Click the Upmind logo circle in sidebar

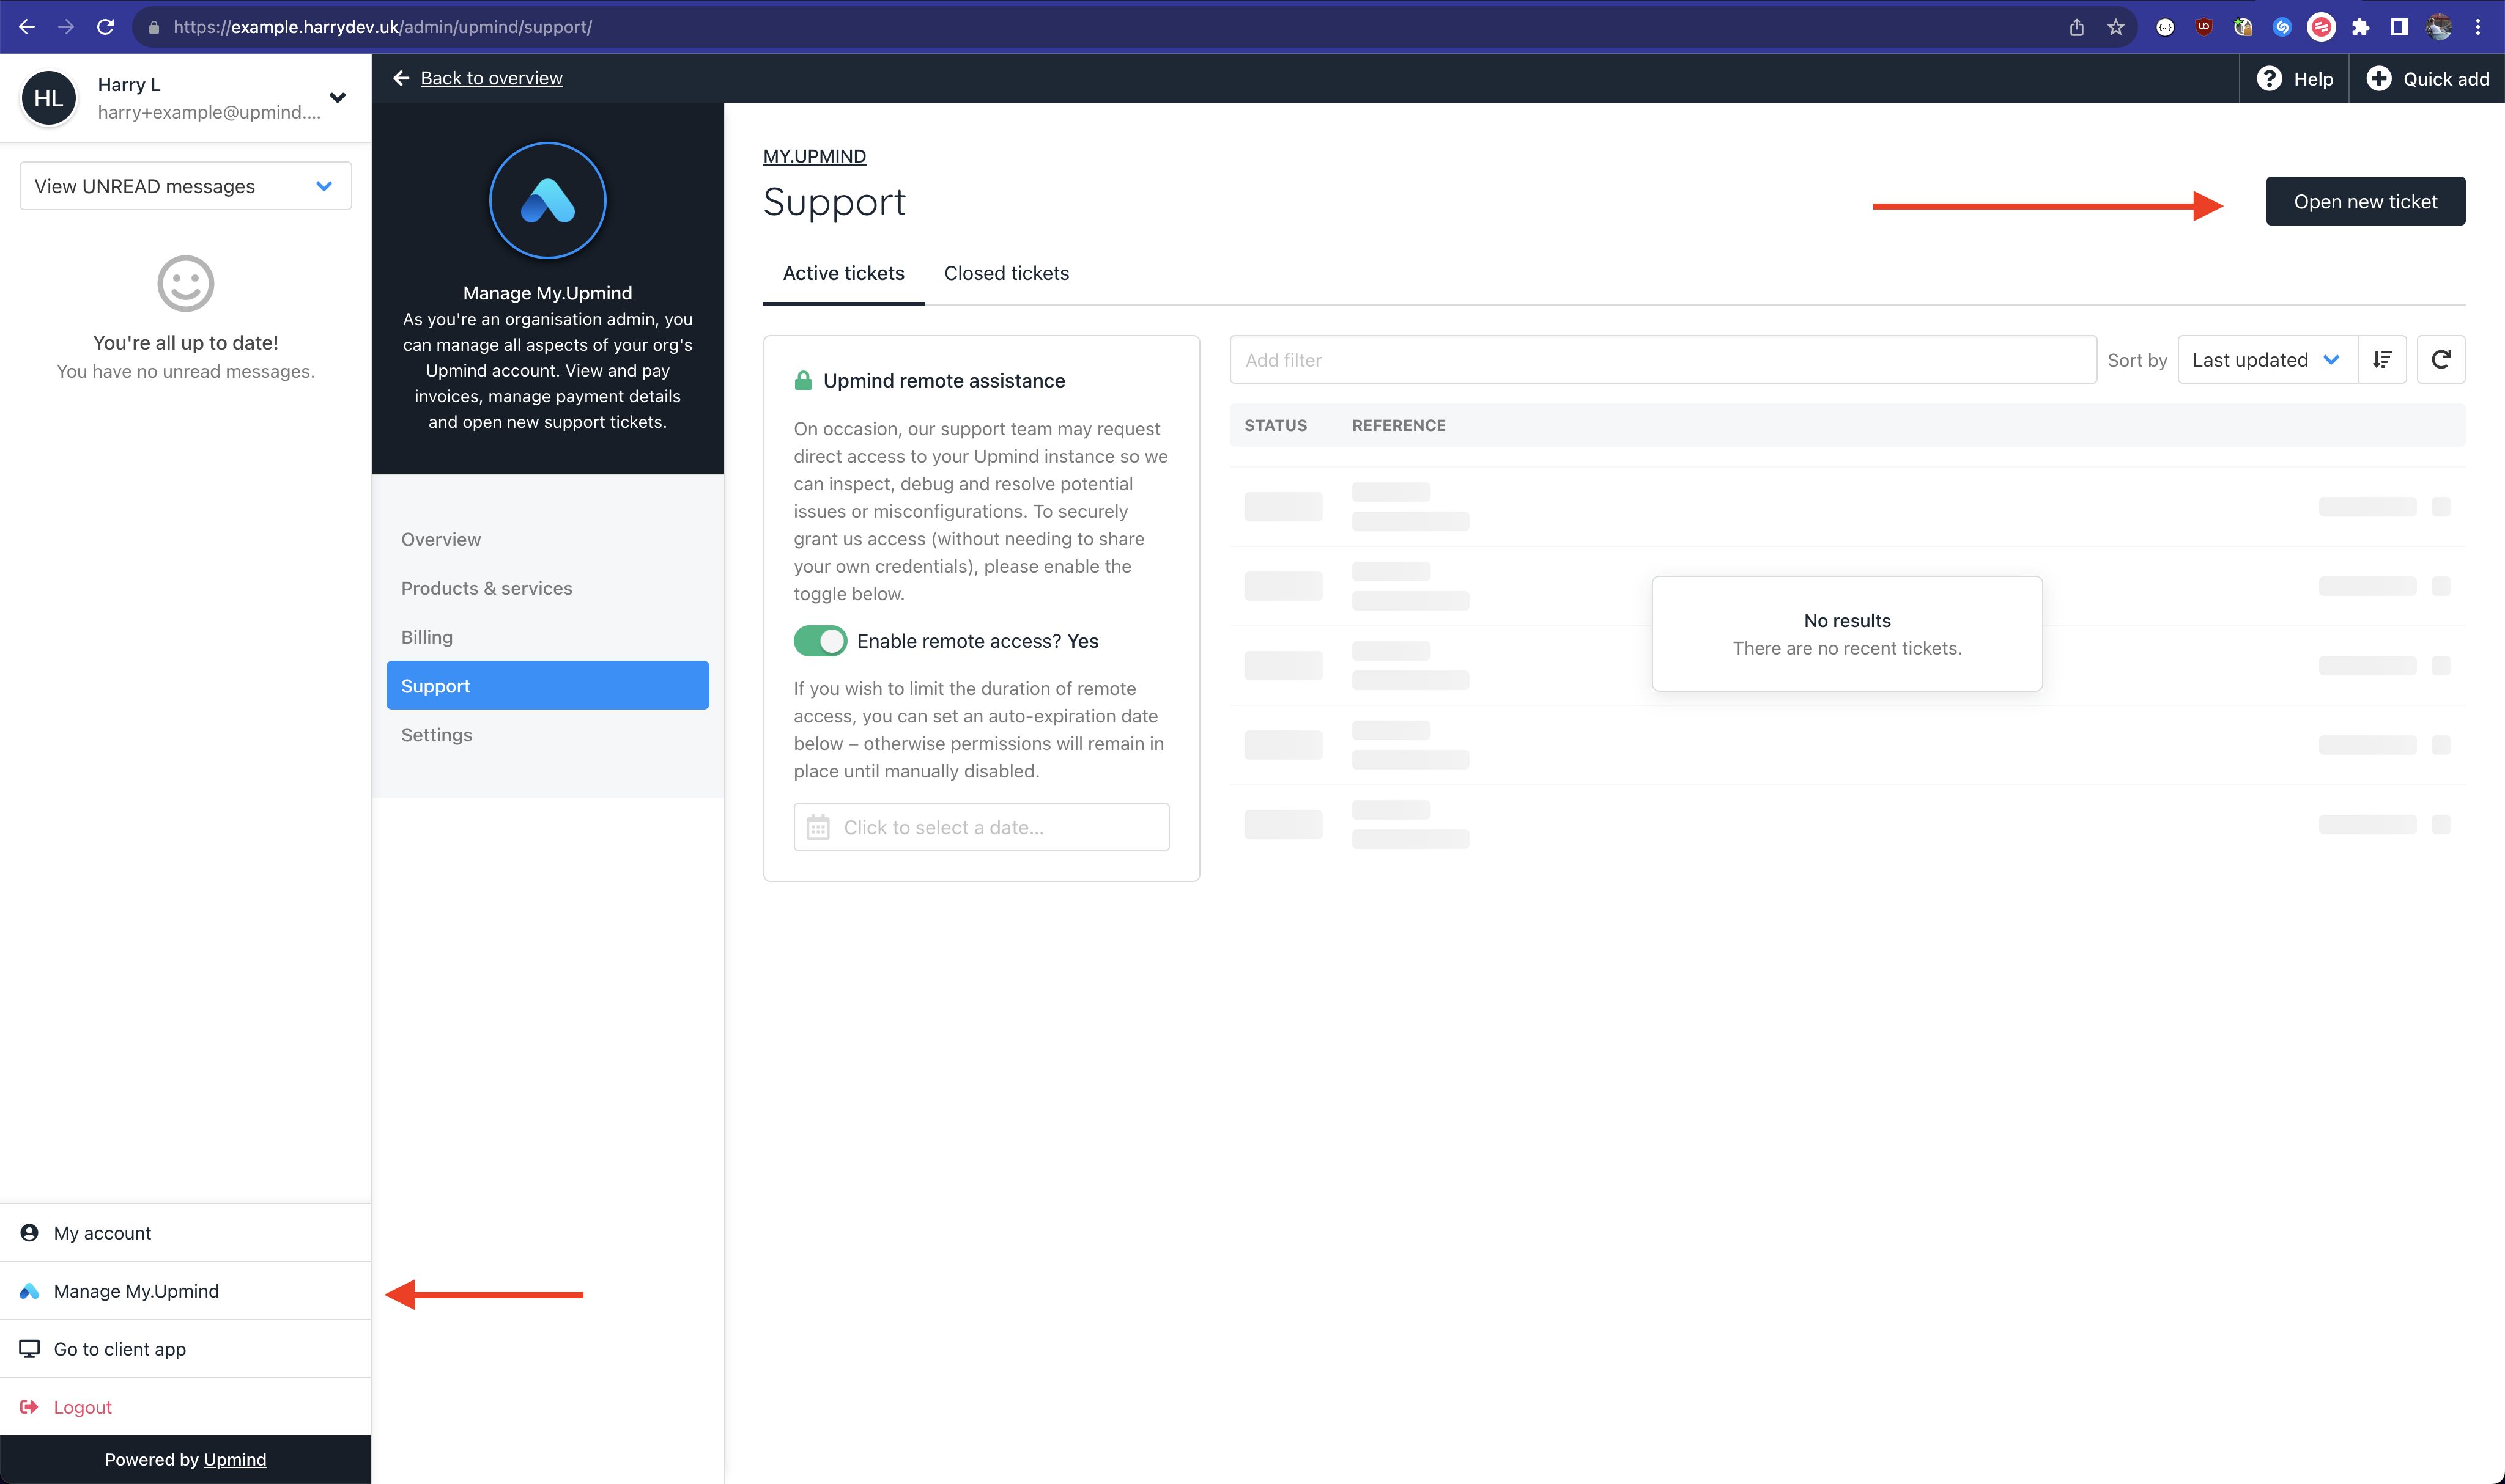click(547, 200)
